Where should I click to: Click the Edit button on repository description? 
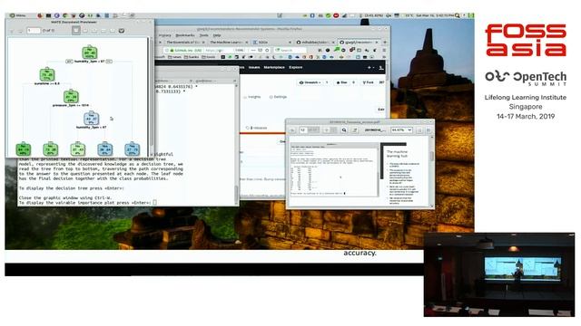tap(380, 110)
